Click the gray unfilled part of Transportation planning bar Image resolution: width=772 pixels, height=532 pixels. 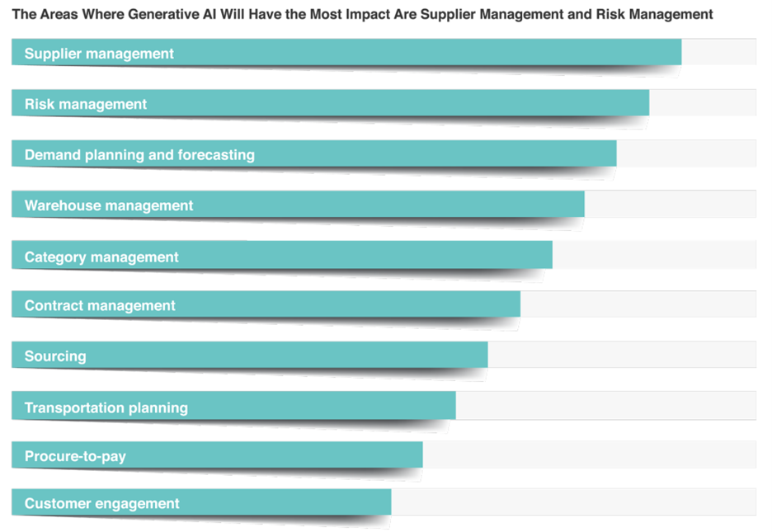pos(605,405)
